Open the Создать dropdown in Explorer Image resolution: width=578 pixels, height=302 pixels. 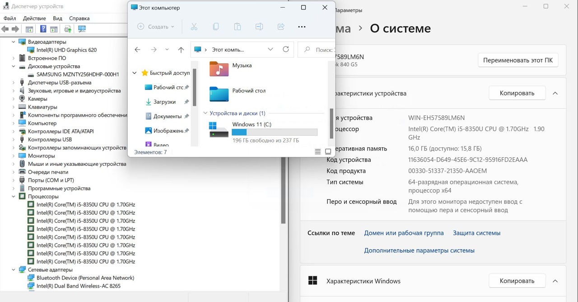tap(156, 27)
